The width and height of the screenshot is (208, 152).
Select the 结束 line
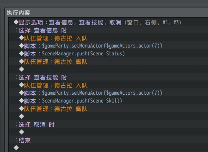[108, 140]
